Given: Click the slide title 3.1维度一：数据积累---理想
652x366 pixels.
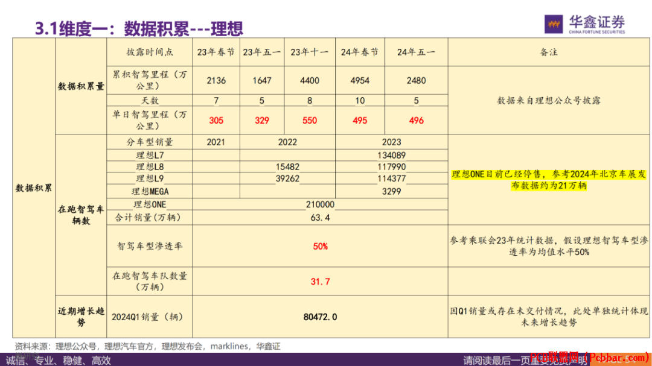Looking at the screenshot, I should tap(139, 29).
